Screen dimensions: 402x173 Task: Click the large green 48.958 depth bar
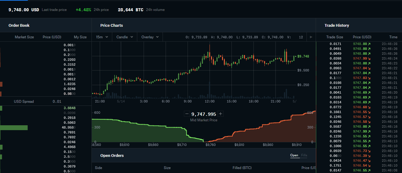click(x=14, y=128)
